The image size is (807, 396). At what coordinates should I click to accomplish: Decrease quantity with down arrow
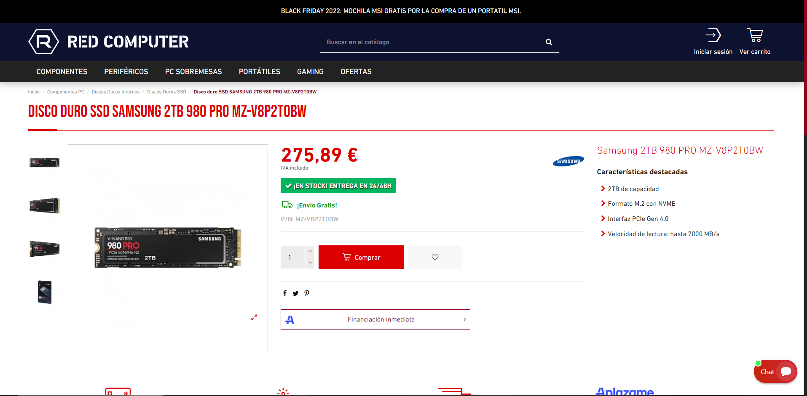click(x=310, y=263)
